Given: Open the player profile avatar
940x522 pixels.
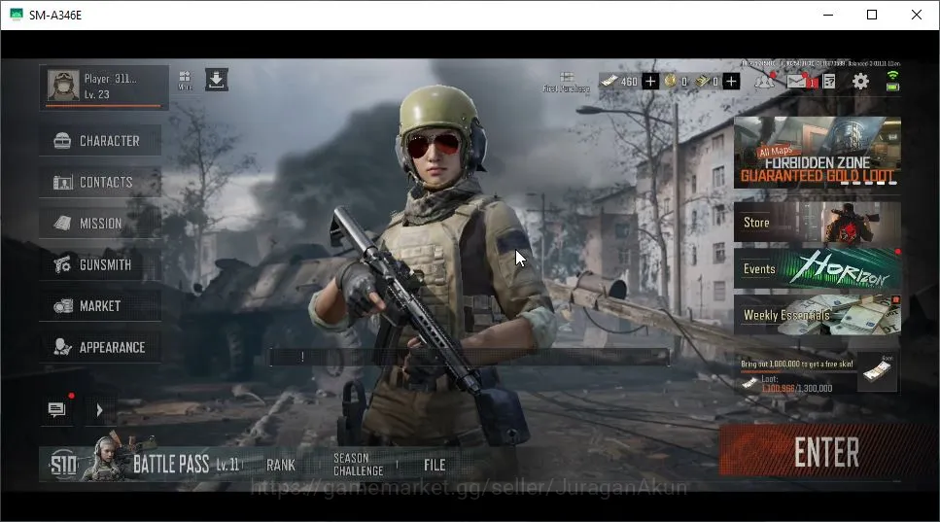Looking at the screenshot, I should [63, 86].
